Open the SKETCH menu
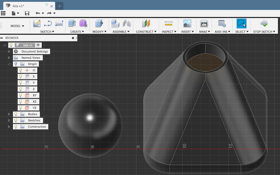This screenshot has height=175, width=280. tap(47, 31)
